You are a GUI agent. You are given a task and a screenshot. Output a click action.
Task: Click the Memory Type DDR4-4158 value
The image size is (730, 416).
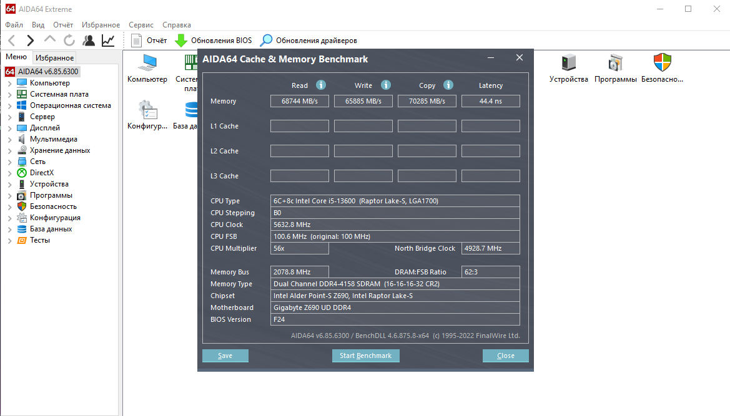pos(395,284)
